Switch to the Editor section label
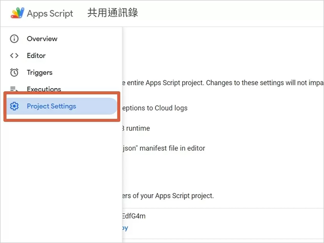 [36, 56]
